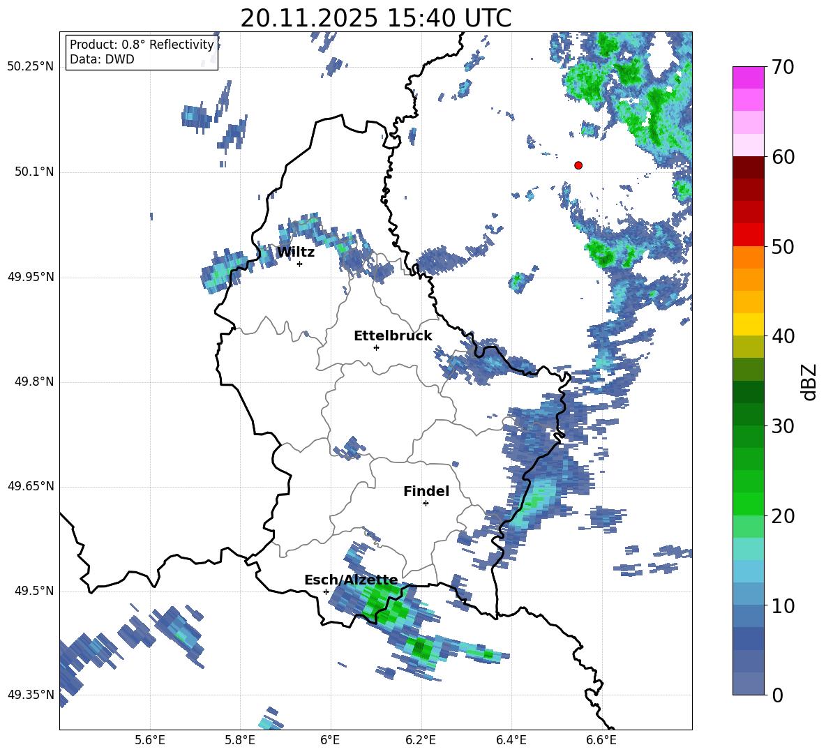Click the 49.65°N latitude label
The image size is (826, 754).
coord(30,486)
